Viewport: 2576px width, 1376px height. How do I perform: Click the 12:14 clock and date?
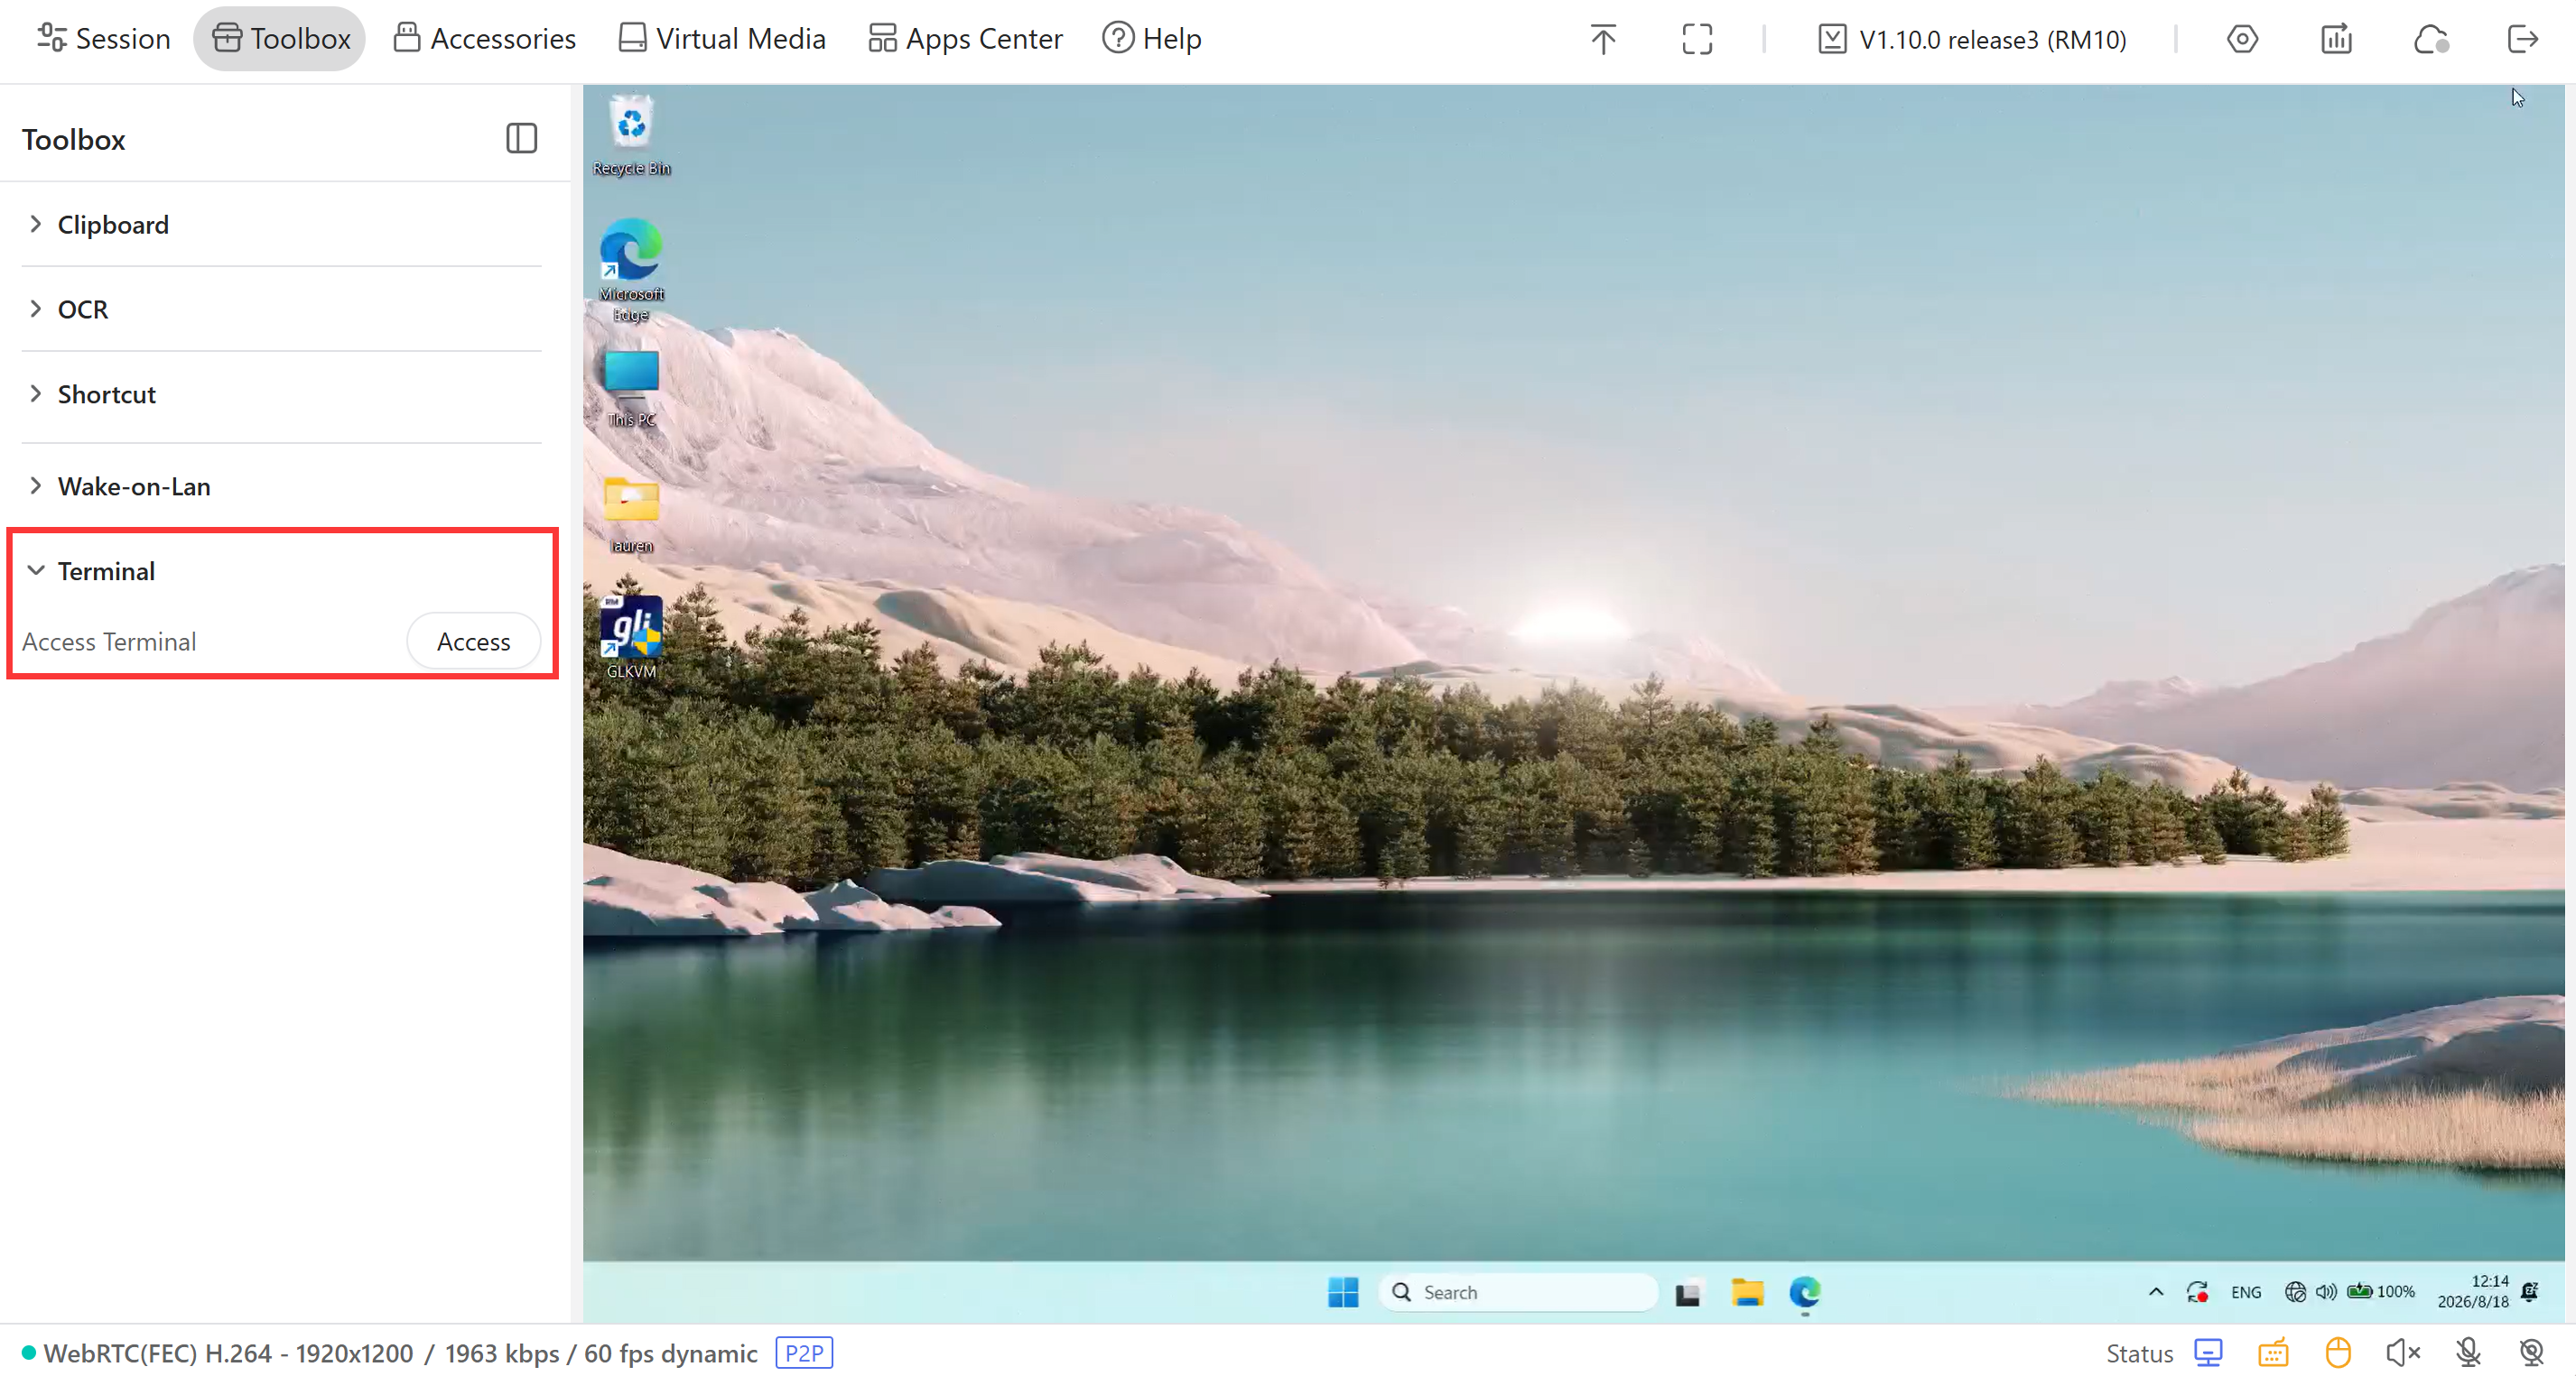pyautogui.click(x=2472, y=1291)
